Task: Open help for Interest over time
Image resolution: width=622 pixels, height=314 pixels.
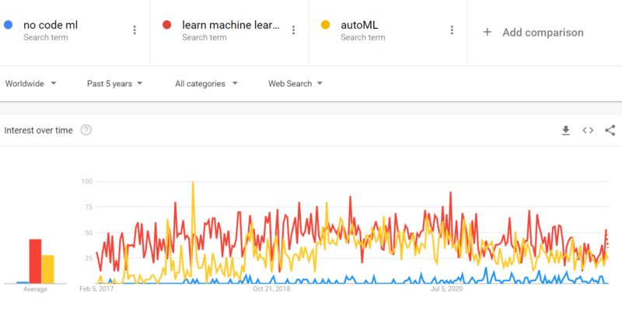Action: (86, 131)
